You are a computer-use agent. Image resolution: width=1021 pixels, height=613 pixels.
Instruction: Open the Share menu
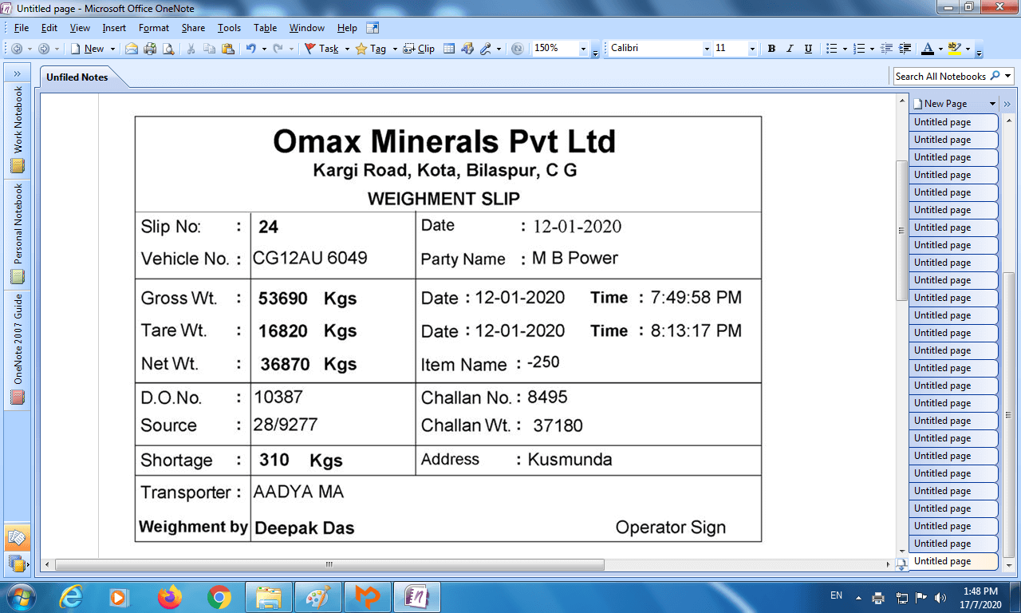click(x=193, y=28)
